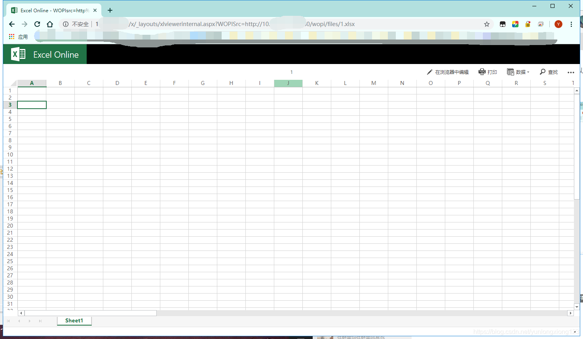Click the Excel Online title text
583x339 pixels.
56,55
